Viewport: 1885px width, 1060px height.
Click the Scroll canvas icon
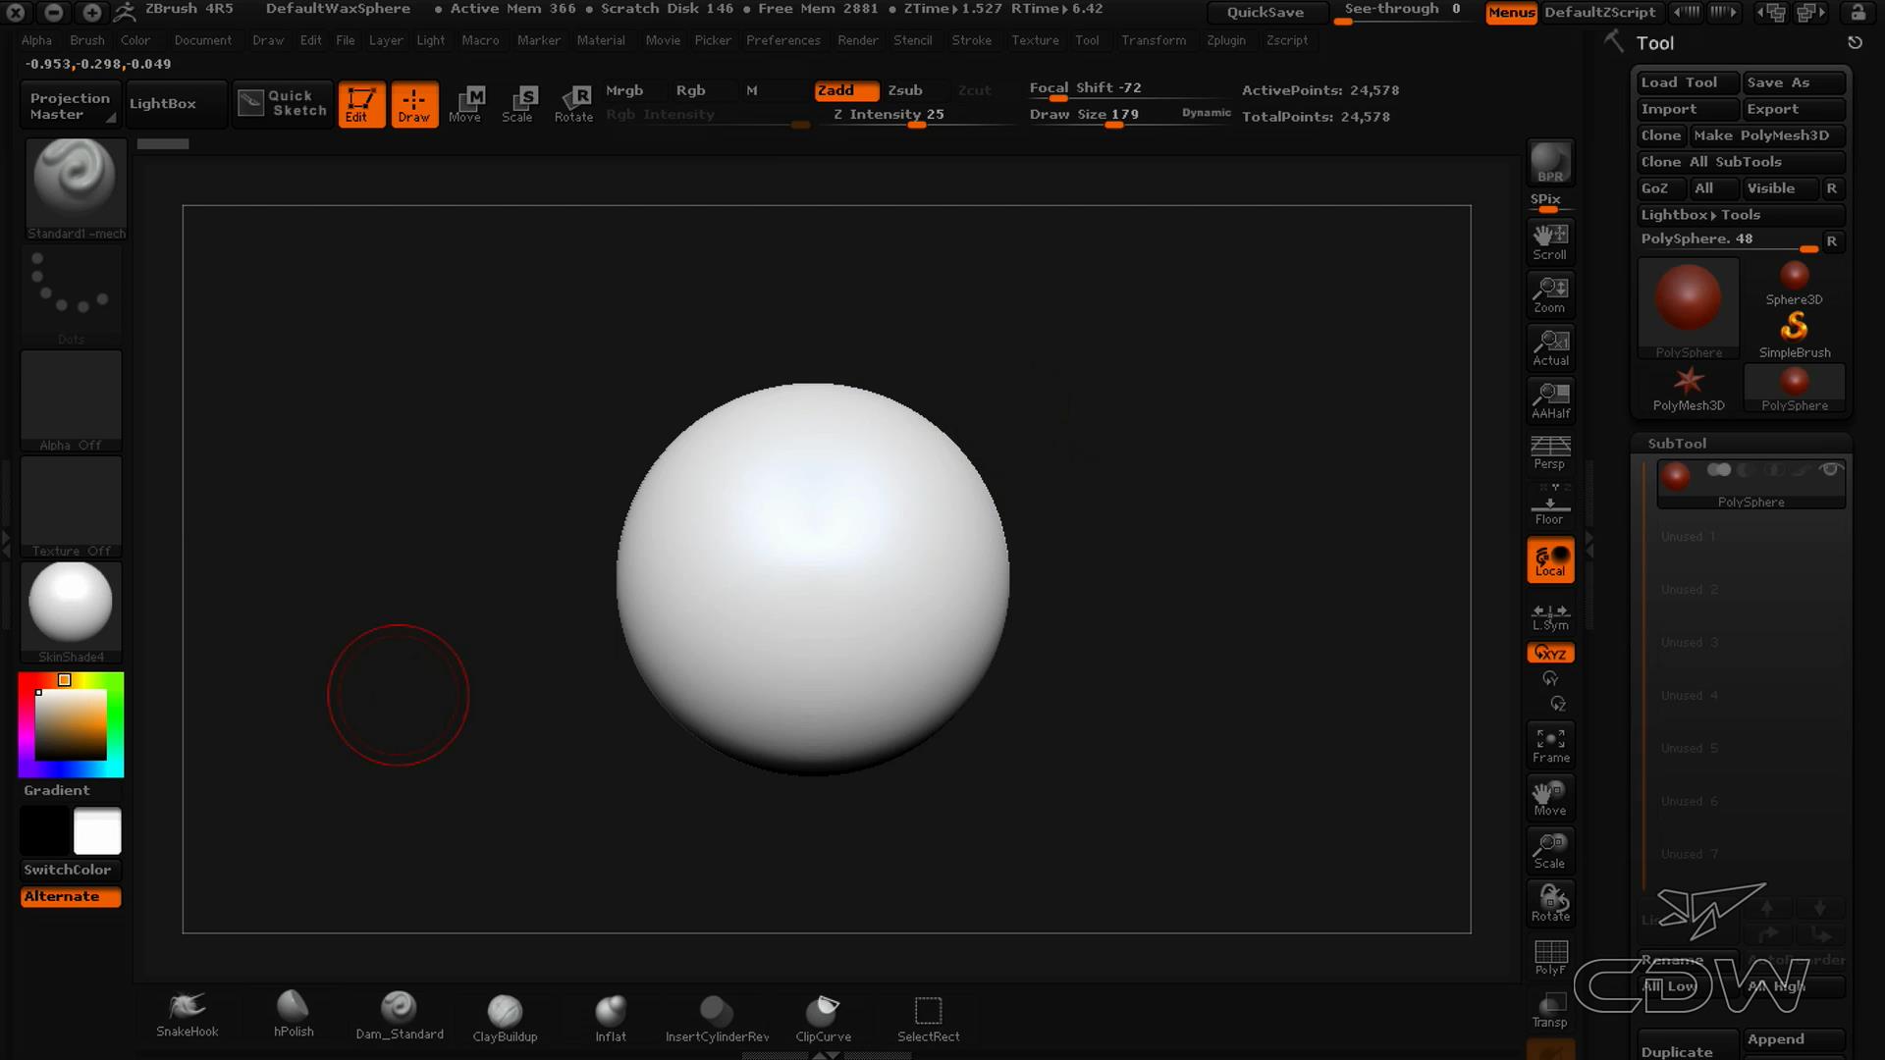click(x=1550, y=241)
